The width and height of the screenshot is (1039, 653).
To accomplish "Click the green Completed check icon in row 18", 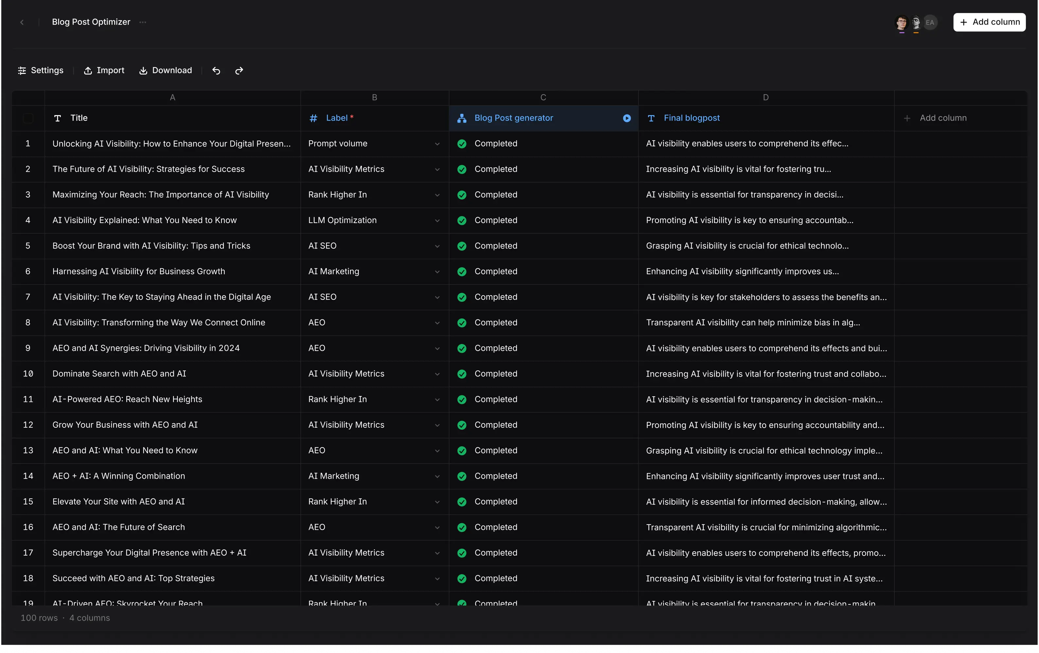I will tap(462, 579).
